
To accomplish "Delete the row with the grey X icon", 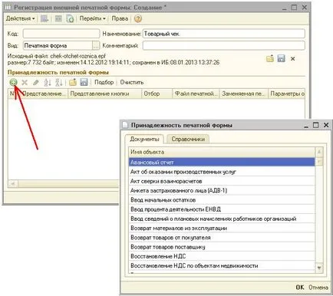I will (25, 82).
